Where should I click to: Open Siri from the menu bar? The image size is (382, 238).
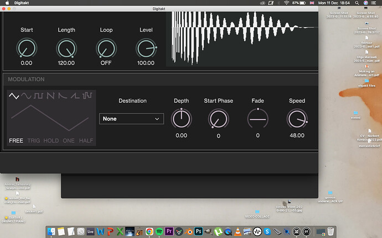coord(366,3)
